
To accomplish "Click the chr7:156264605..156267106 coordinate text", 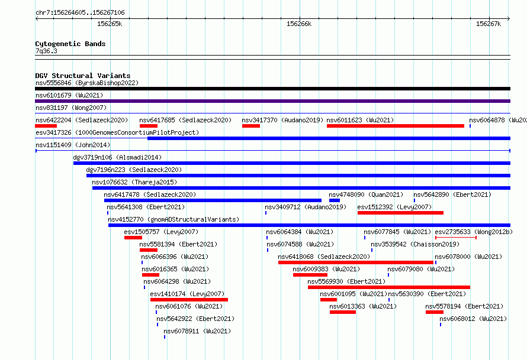I will point(80,12).
